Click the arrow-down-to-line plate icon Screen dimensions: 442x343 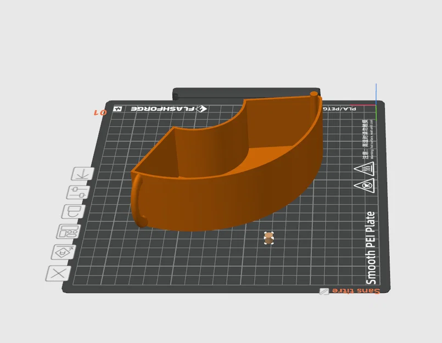tap(83, 173)
